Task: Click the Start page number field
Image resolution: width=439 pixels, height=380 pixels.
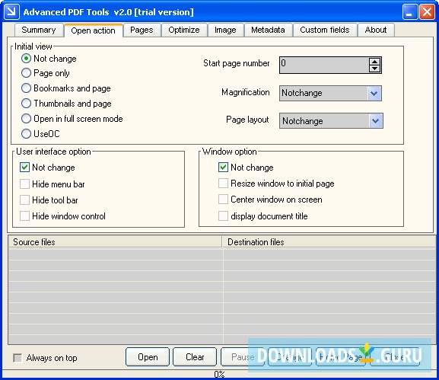Action: coord(324,65)
